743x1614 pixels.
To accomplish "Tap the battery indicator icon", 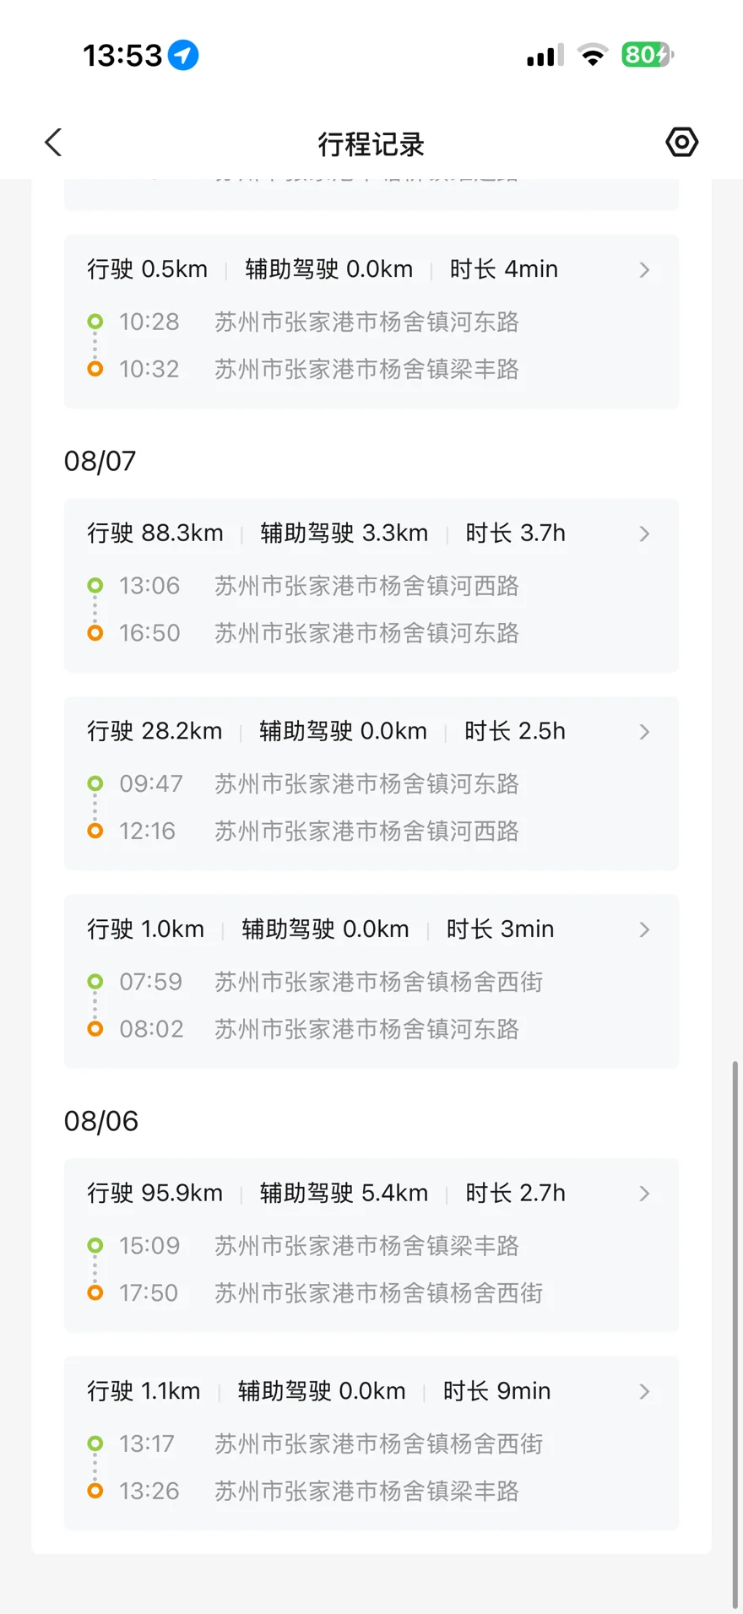I will tap(648, 55).
